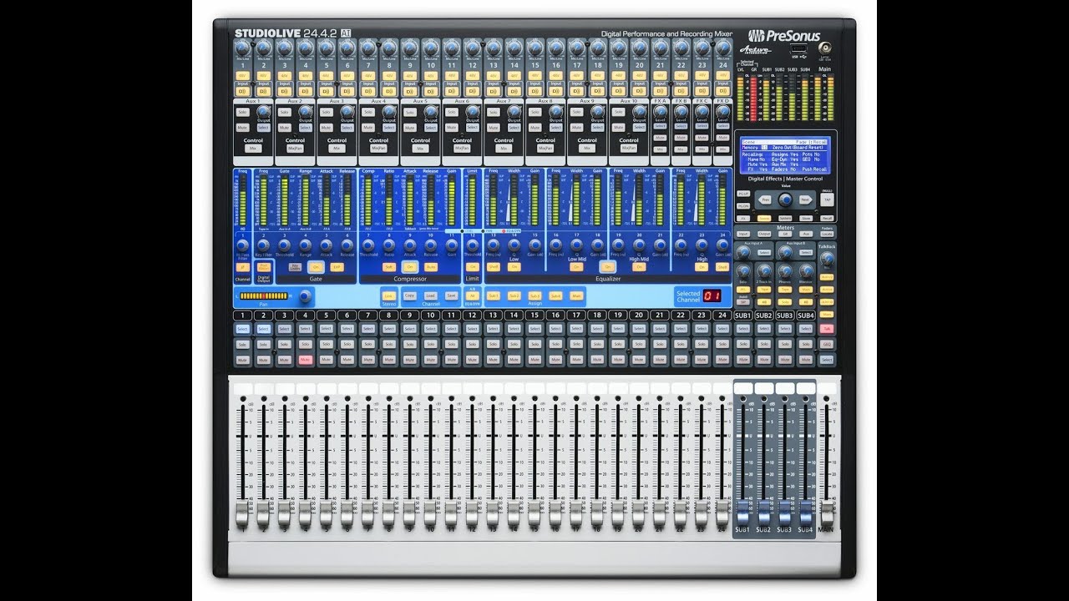The height and width of the screenshot is (601, 1069).
Task: Adjust the Monitor level knob
Action: coord(806,271)
